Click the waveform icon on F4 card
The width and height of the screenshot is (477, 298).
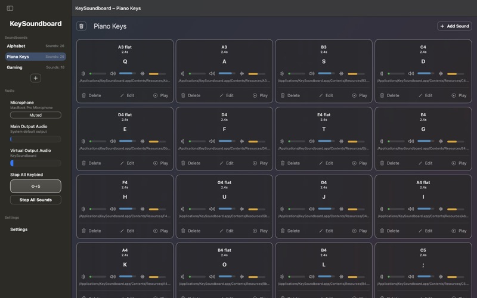tap(143, 209)
